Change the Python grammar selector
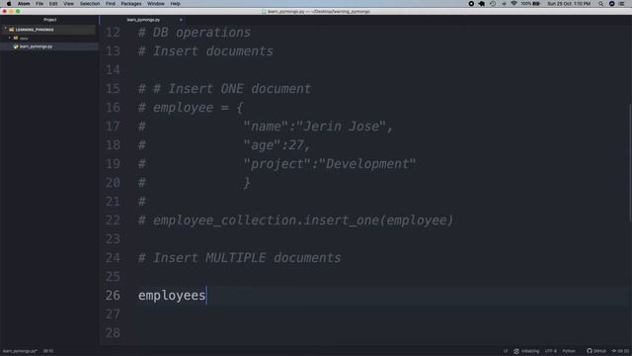This screenshot has height=356, width=632. [569, 351]
